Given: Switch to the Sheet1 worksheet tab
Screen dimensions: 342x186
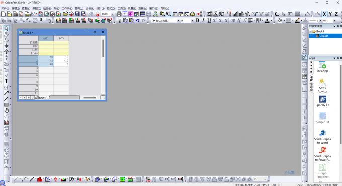Looking at the screenshot, I should point(42,98).
